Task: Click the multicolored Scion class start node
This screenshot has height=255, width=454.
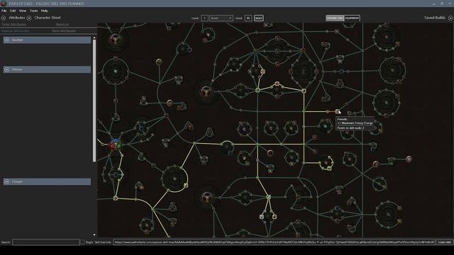Action: pos(116,145)
